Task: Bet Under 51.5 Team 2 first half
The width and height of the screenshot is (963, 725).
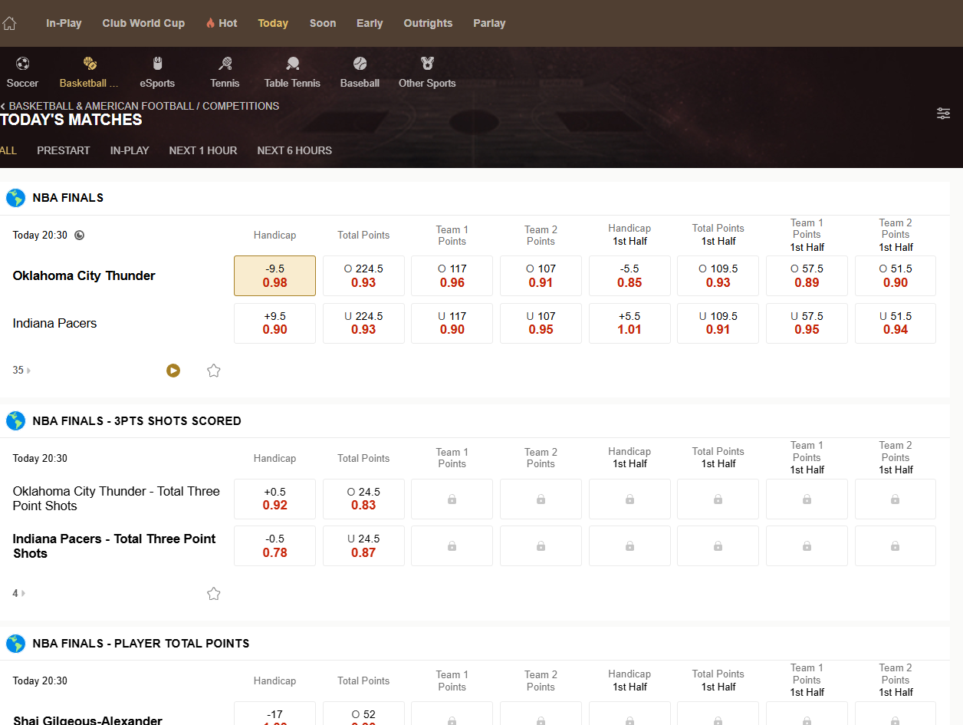Action: (x=896, y=323)
